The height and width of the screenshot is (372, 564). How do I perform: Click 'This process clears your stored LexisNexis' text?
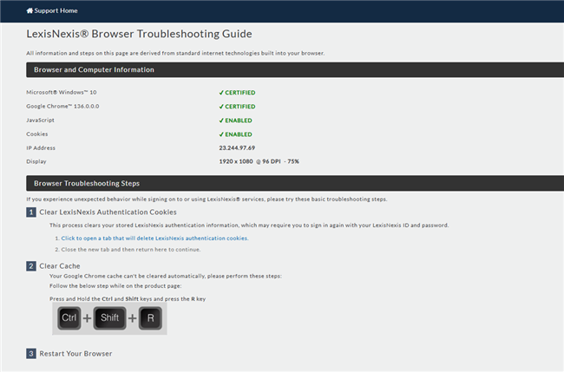(249, 225)
